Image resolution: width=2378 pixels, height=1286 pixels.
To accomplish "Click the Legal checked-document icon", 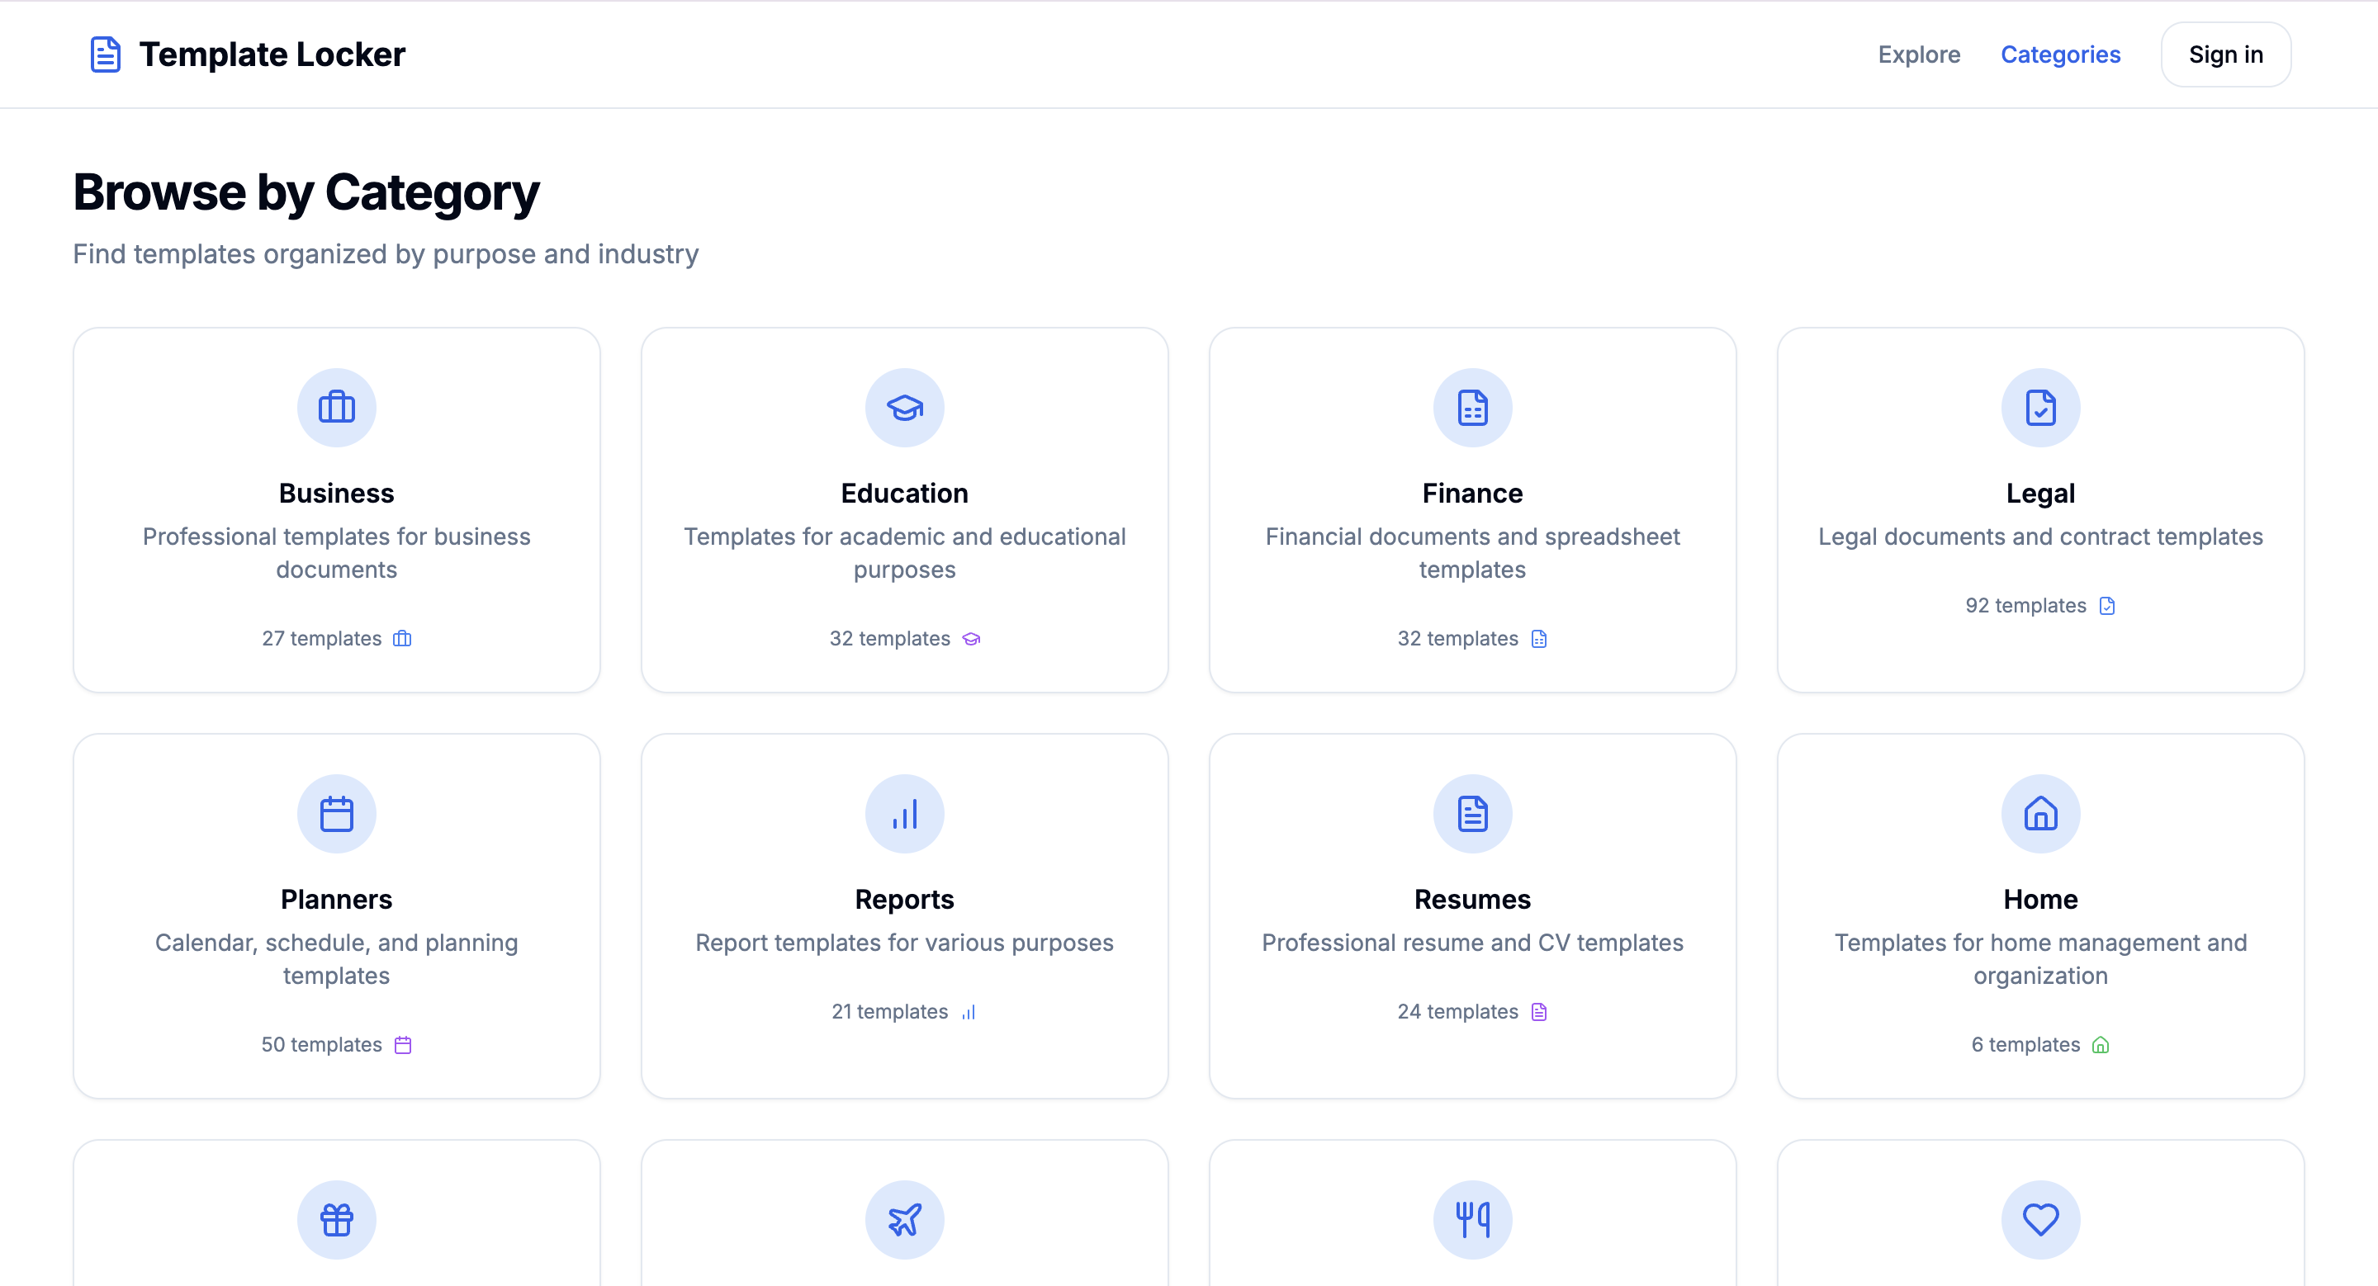I will point(2040,407).
